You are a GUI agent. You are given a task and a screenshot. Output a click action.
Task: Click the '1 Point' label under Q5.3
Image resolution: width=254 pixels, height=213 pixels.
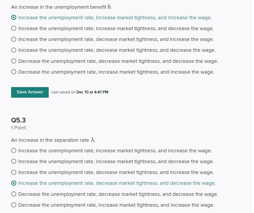tap(18, 127)
